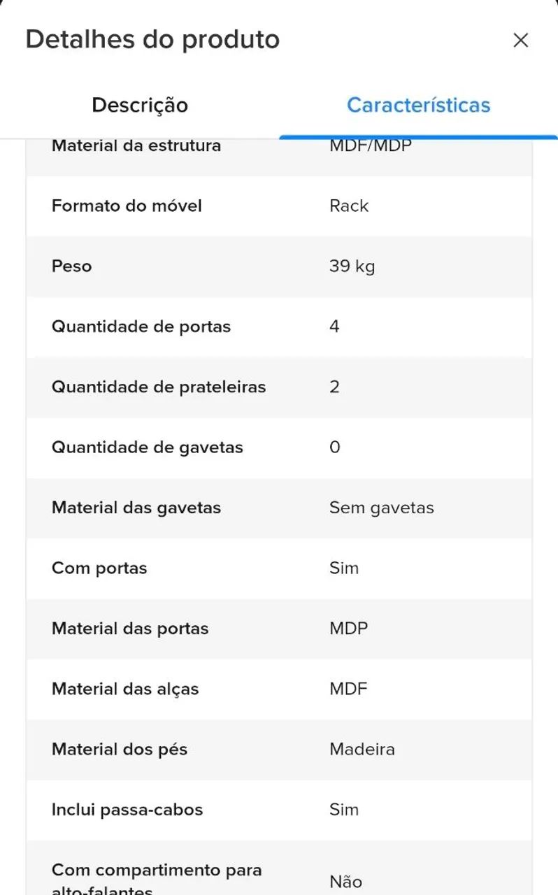Click the Quantidade de gavetas label
The image size is (558, 895).
[x=148, y=447]
